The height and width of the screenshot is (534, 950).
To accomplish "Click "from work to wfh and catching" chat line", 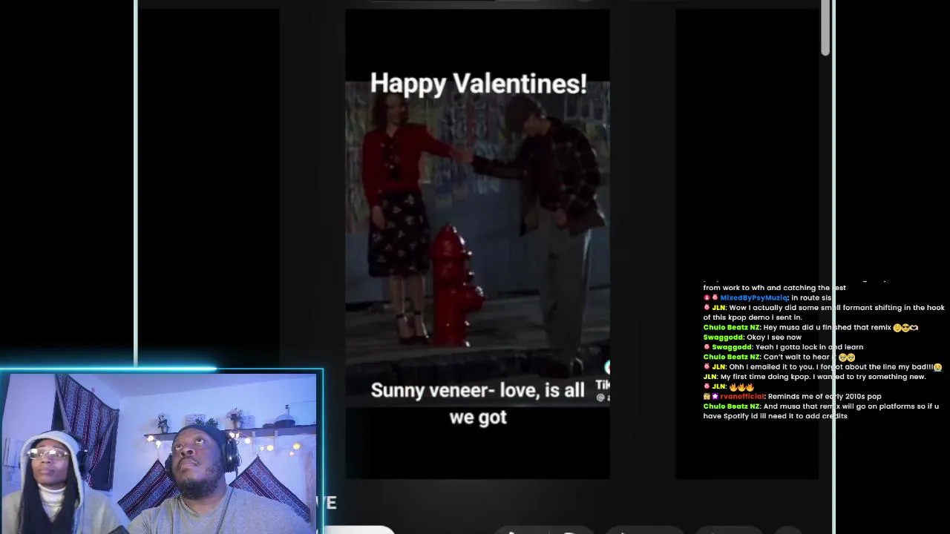I will click(x=774, y=288).
